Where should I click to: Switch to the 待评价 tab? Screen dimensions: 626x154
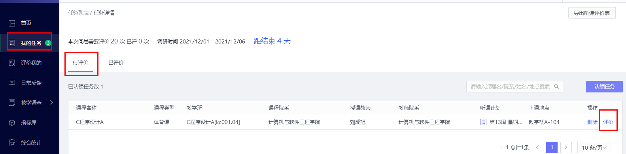pyautogui.click(x=81, y=63)
